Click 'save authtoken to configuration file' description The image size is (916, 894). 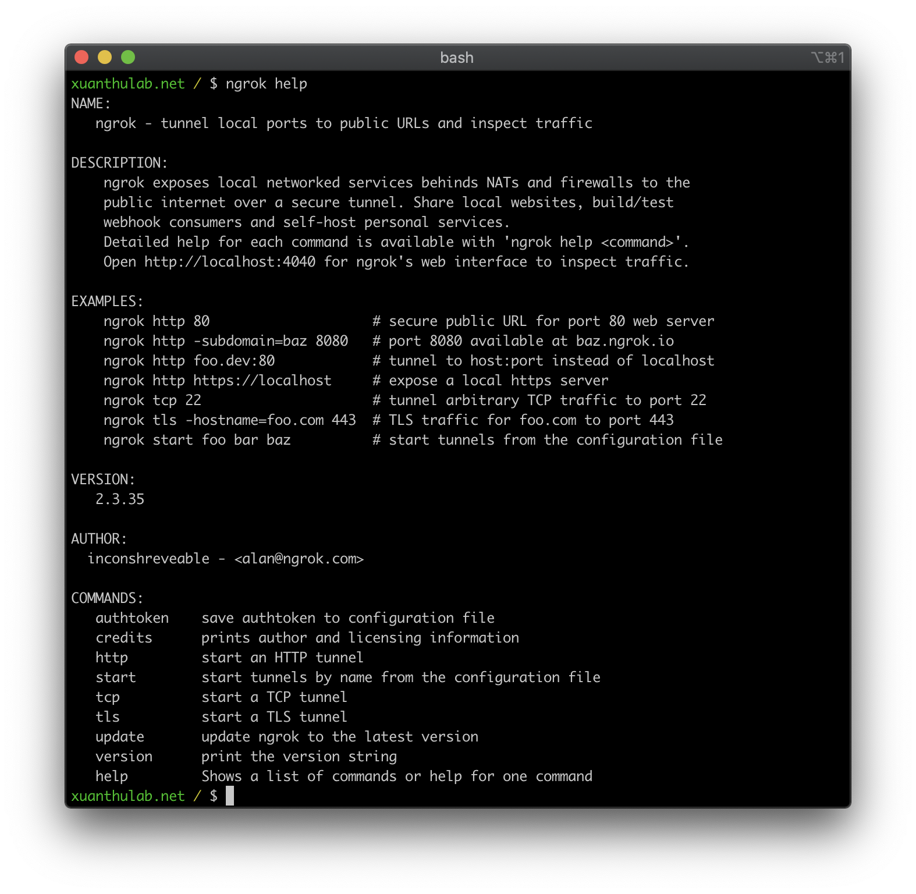click(348, 618)
